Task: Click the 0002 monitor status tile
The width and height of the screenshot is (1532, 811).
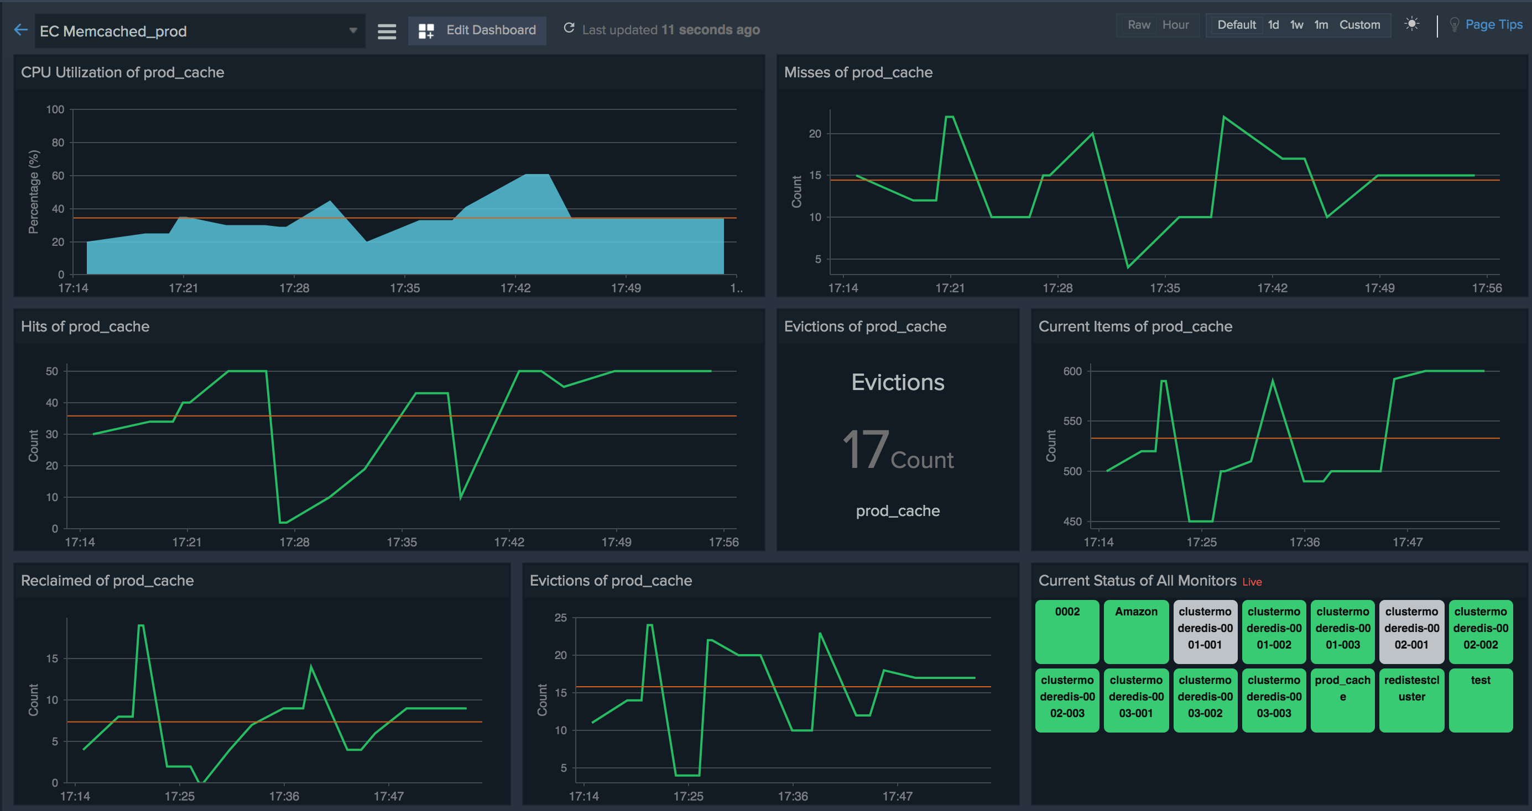Action: click(1067, 631)
